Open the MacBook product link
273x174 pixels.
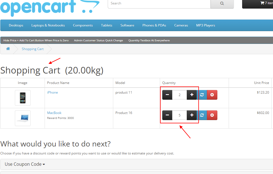[x=54, y=113]
